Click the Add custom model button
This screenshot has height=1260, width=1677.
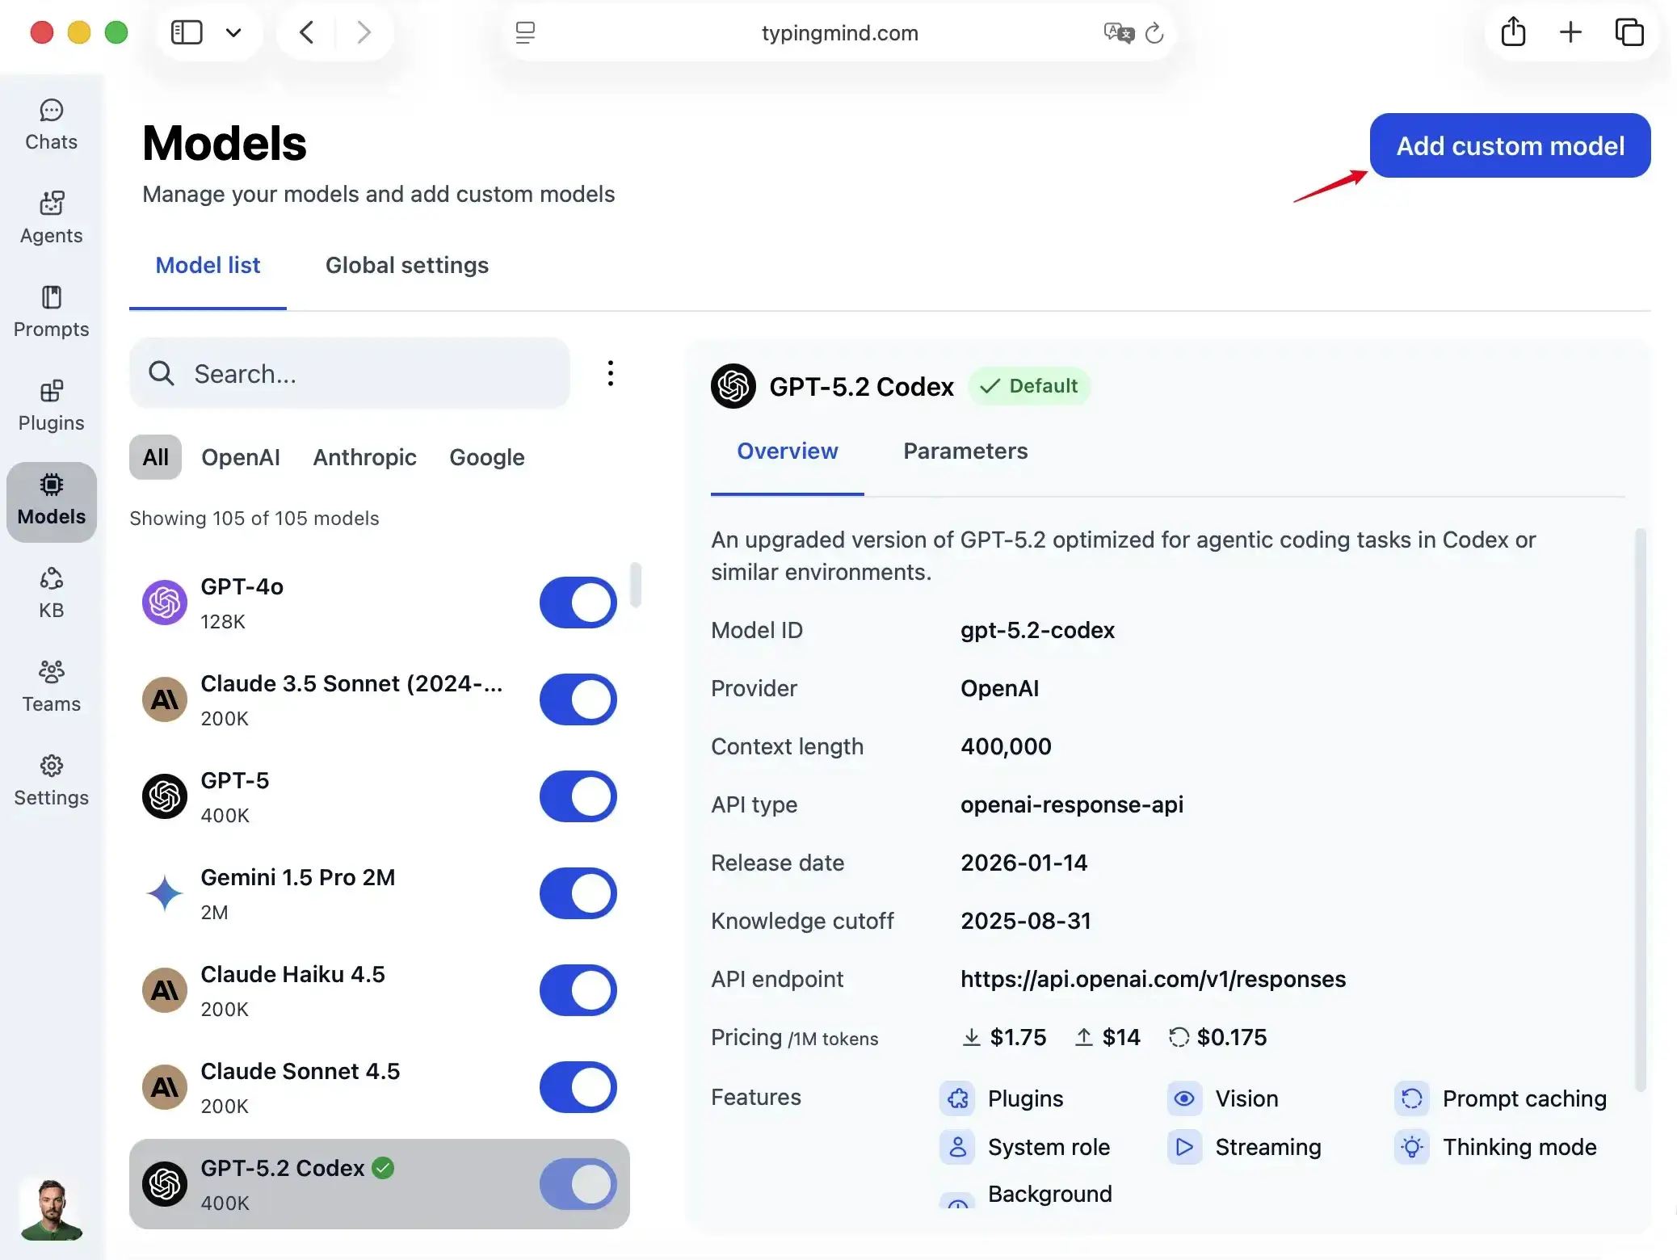coord(1510,145)
